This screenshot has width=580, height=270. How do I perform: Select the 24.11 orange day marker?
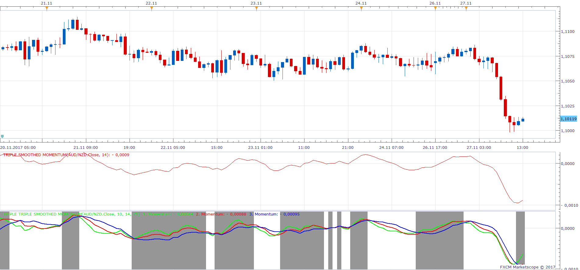361,8
